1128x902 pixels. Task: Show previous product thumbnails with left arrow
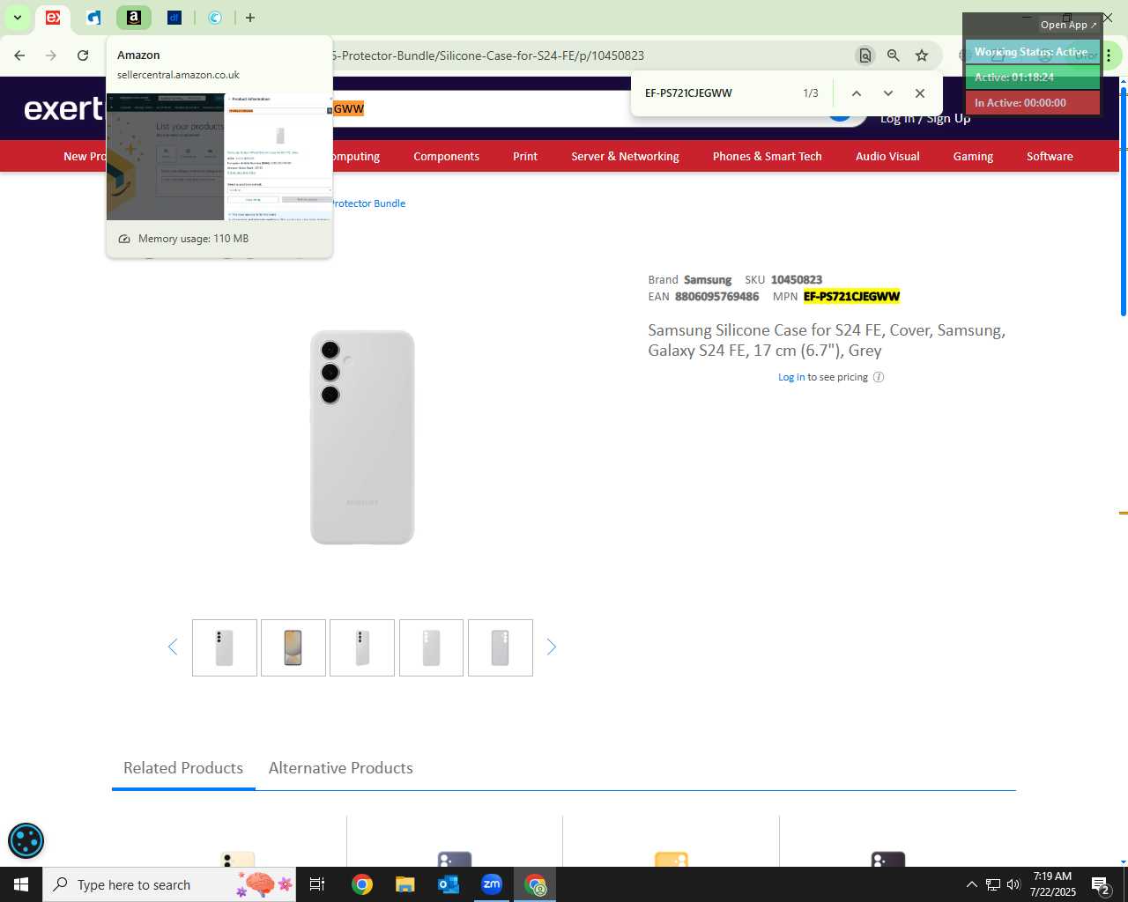(x=173, y=647)
